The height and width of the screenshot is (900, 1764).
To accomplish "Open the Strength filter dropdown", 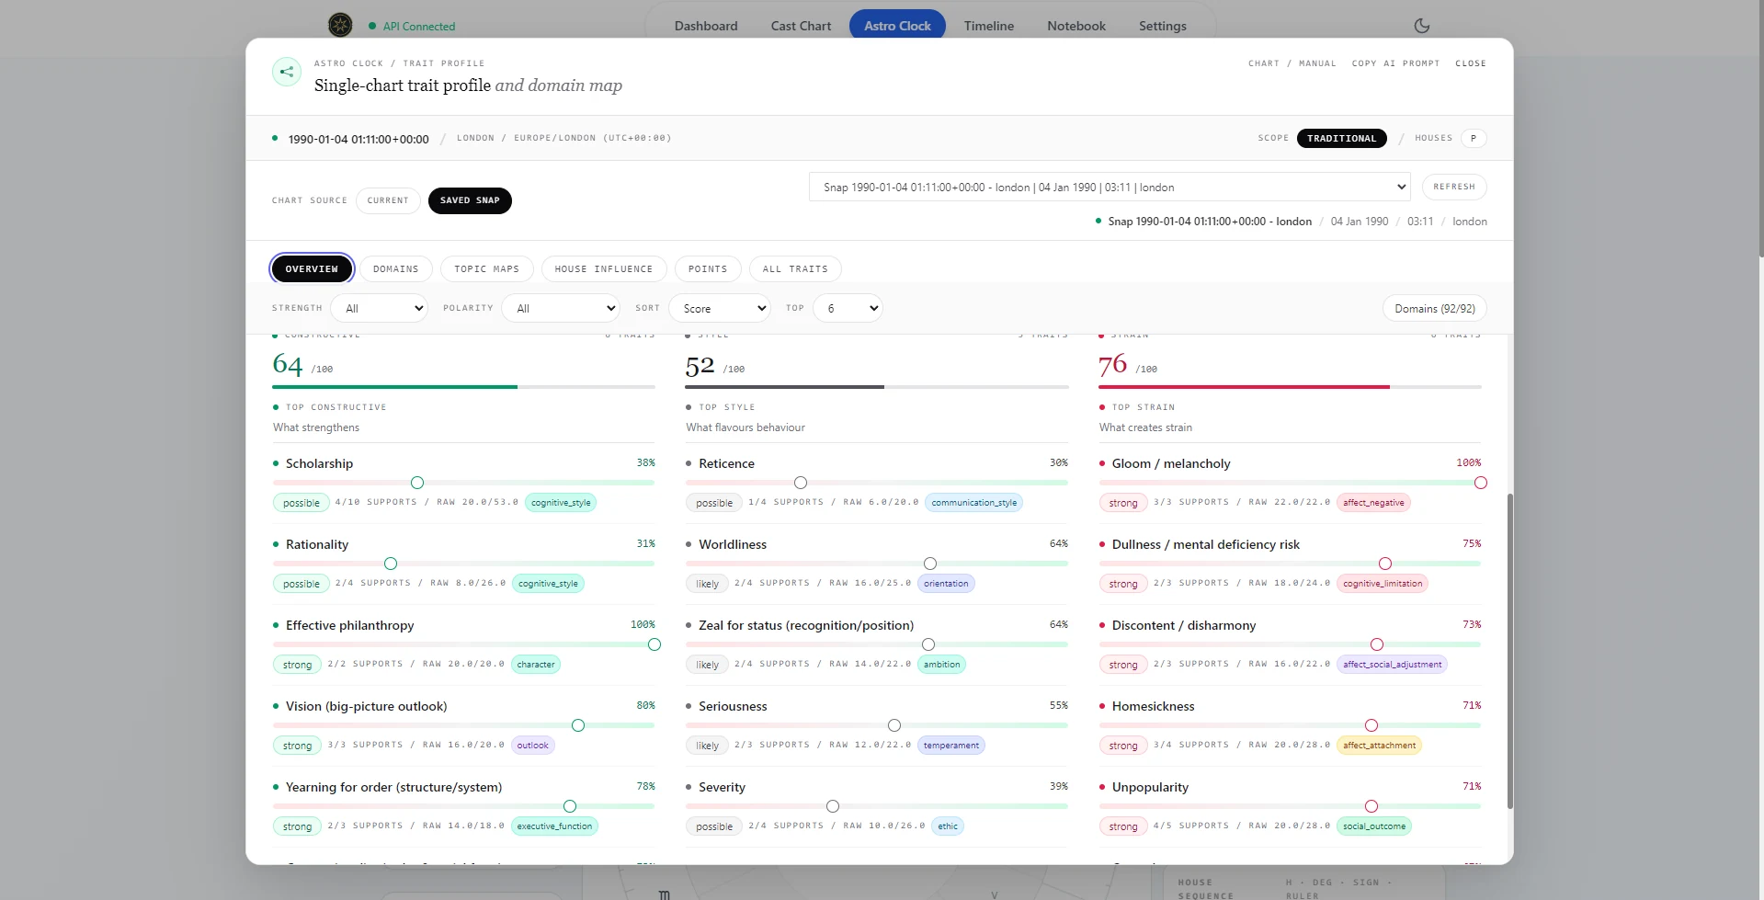I will (x=380, y=308).
